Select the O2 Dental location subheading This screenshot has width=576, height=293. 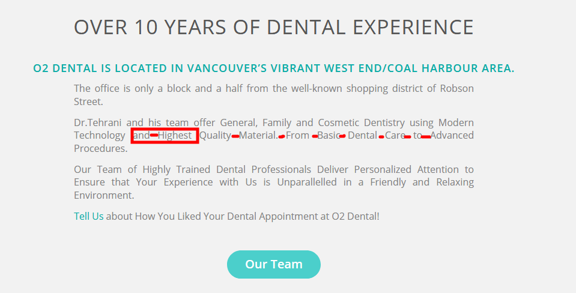click(x=274, y=68)
